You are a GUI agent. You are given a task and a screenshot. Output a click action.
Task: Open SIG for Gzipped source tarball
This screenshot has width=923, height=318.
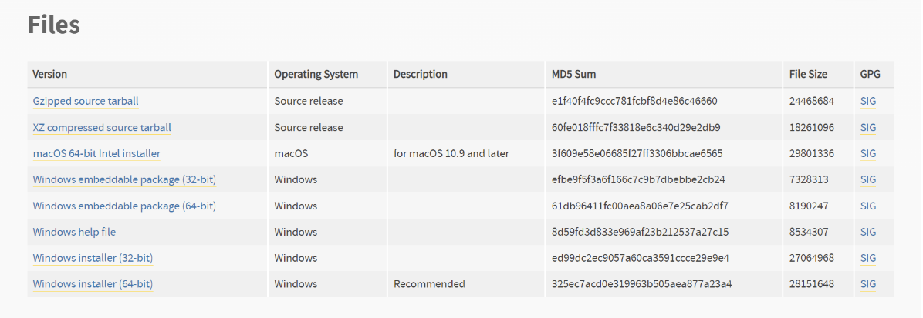(868, 101)
